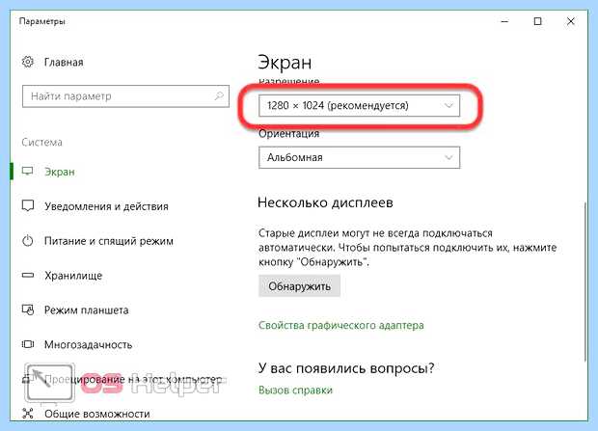Click the Несколько дисплеев heading
The width and height of the screenshot is (598, 431).
point(325,202)
